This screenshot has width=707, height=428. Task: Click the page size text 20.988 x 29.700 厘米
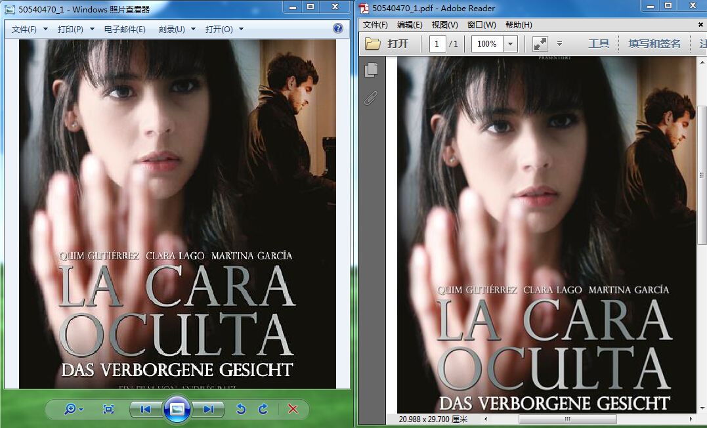coord(433,419)
